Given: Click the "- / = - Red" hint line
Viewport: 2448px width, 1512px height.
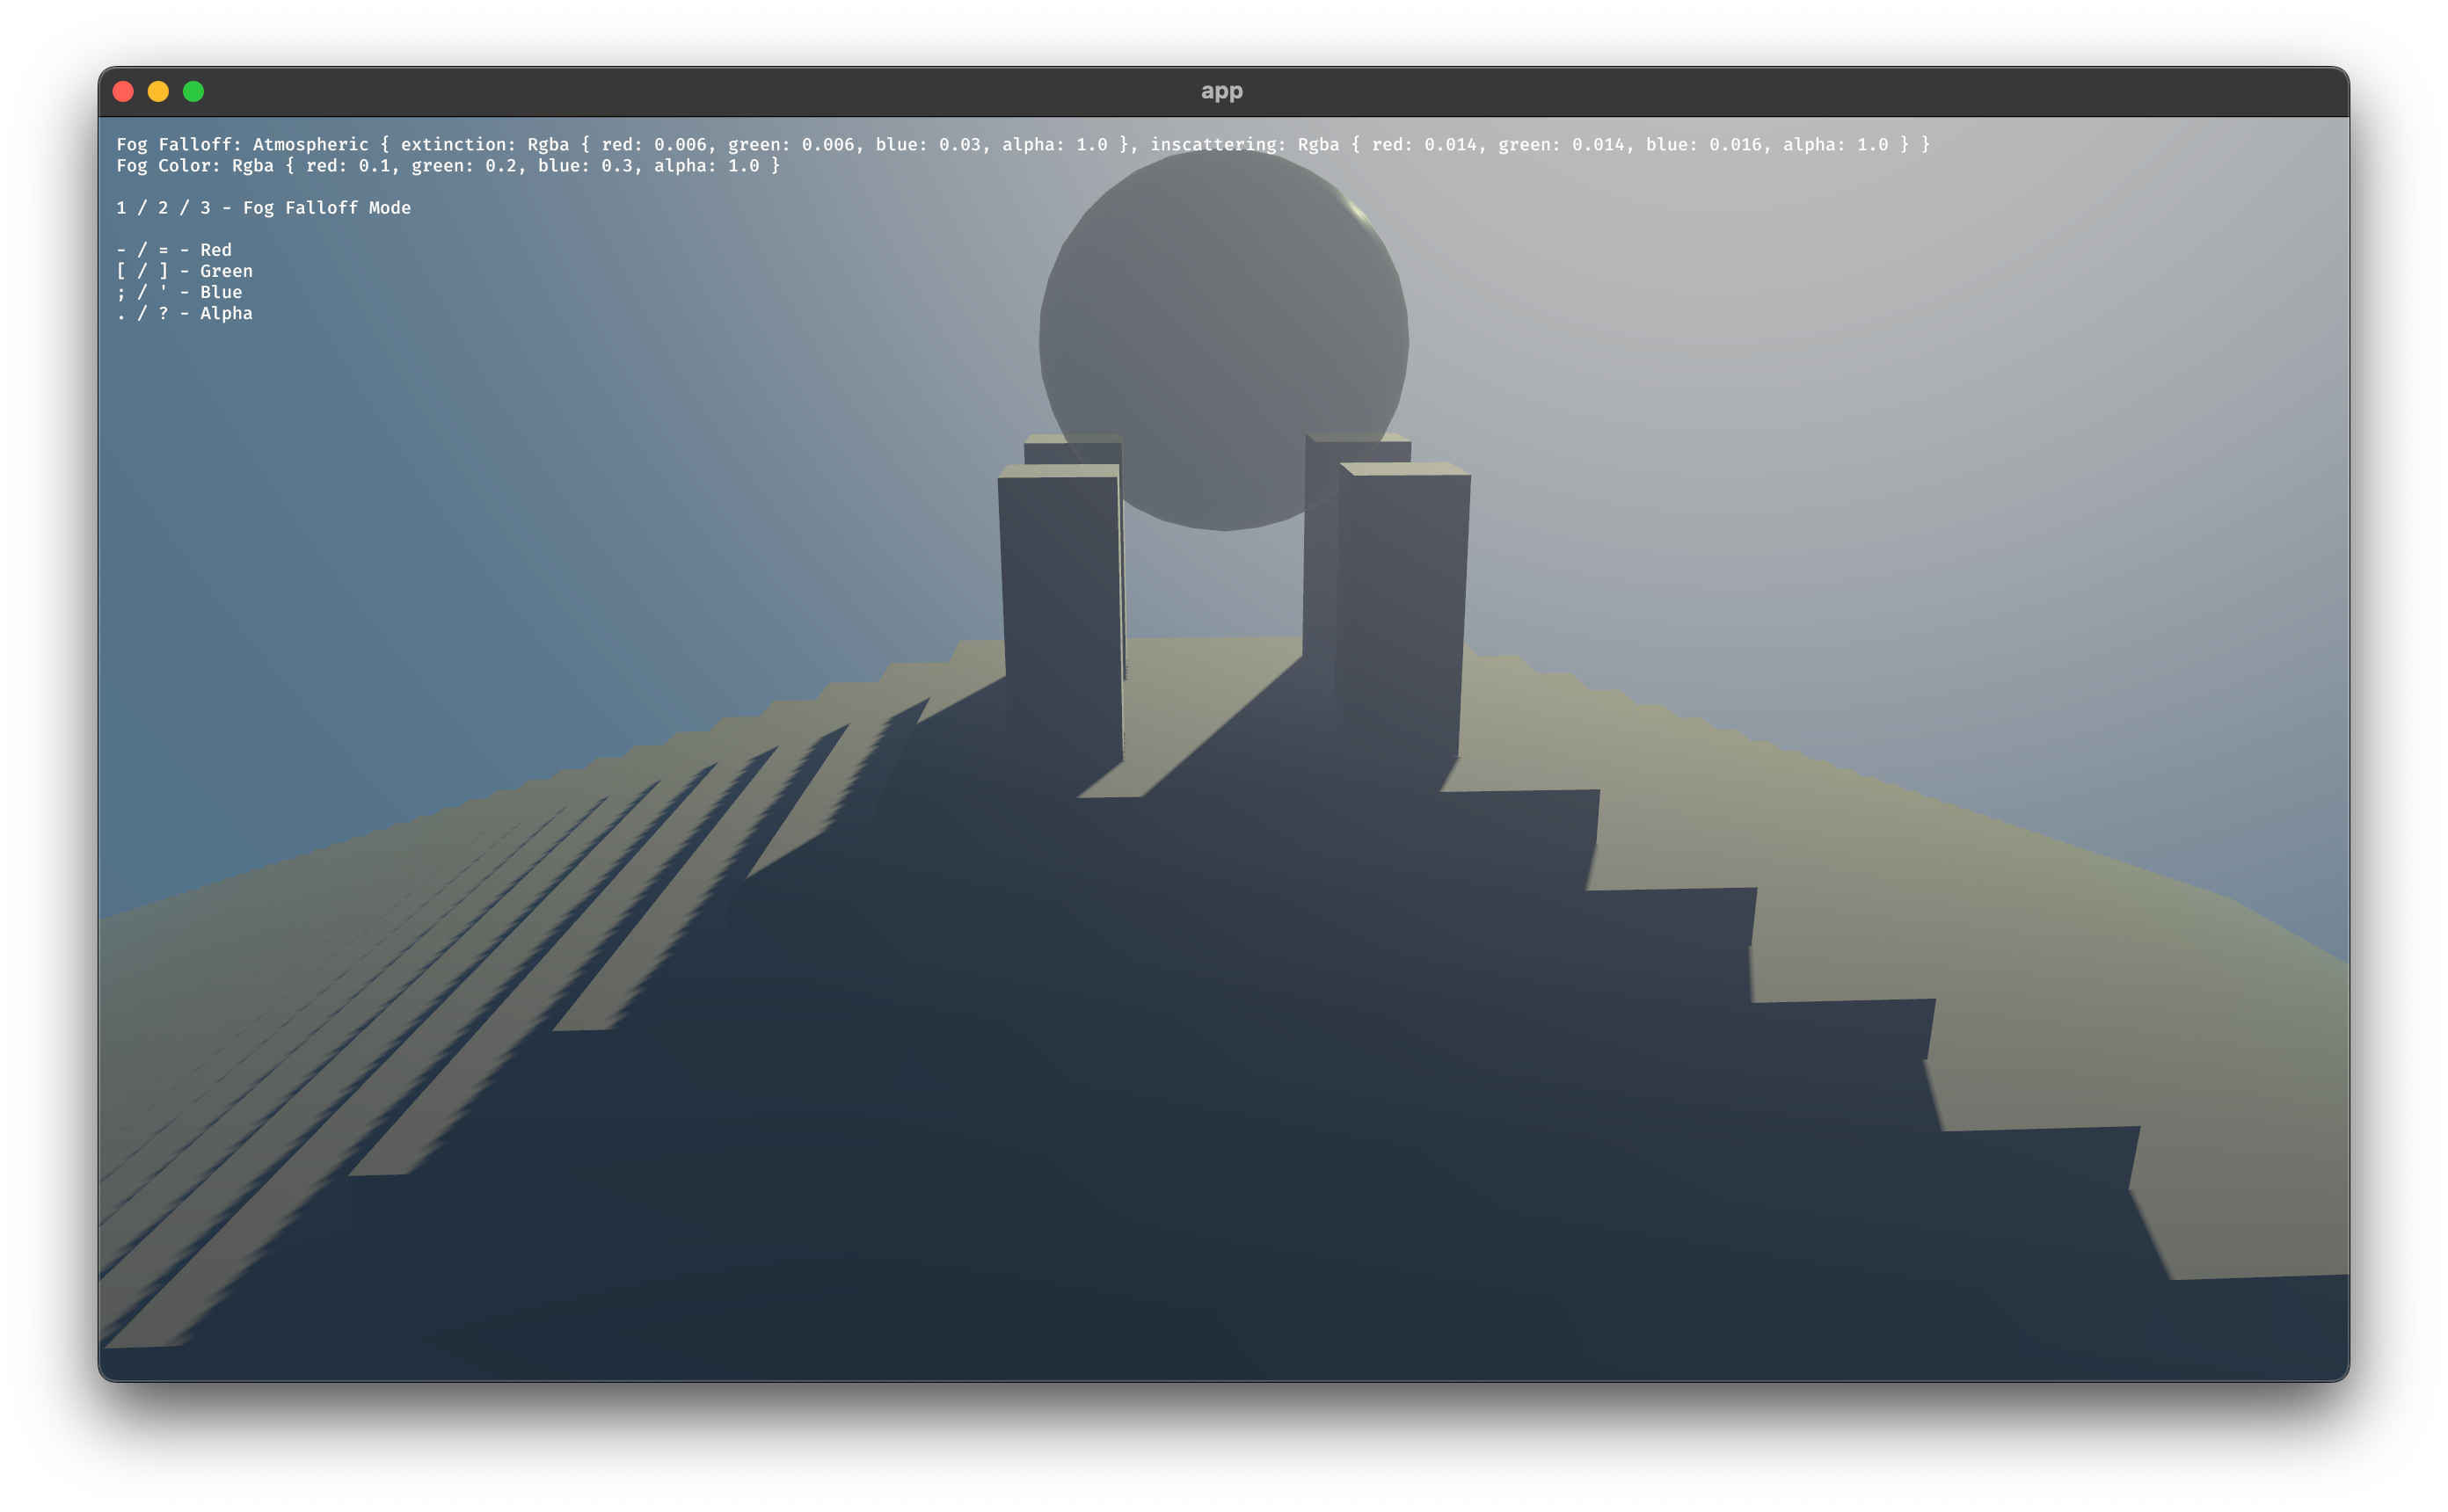Looking at the screenshot, I should 173,250.
